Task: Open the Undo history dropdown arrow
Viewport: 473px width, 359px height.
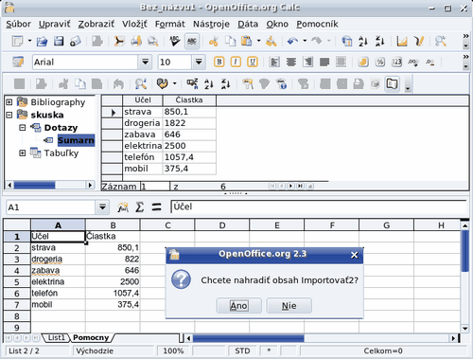Action: tap(305, 41)
